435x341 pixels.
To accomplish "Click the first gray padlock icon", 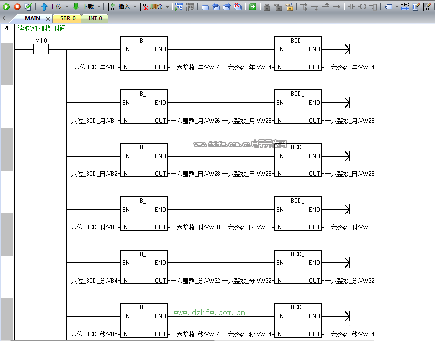I will click(267, 7).
